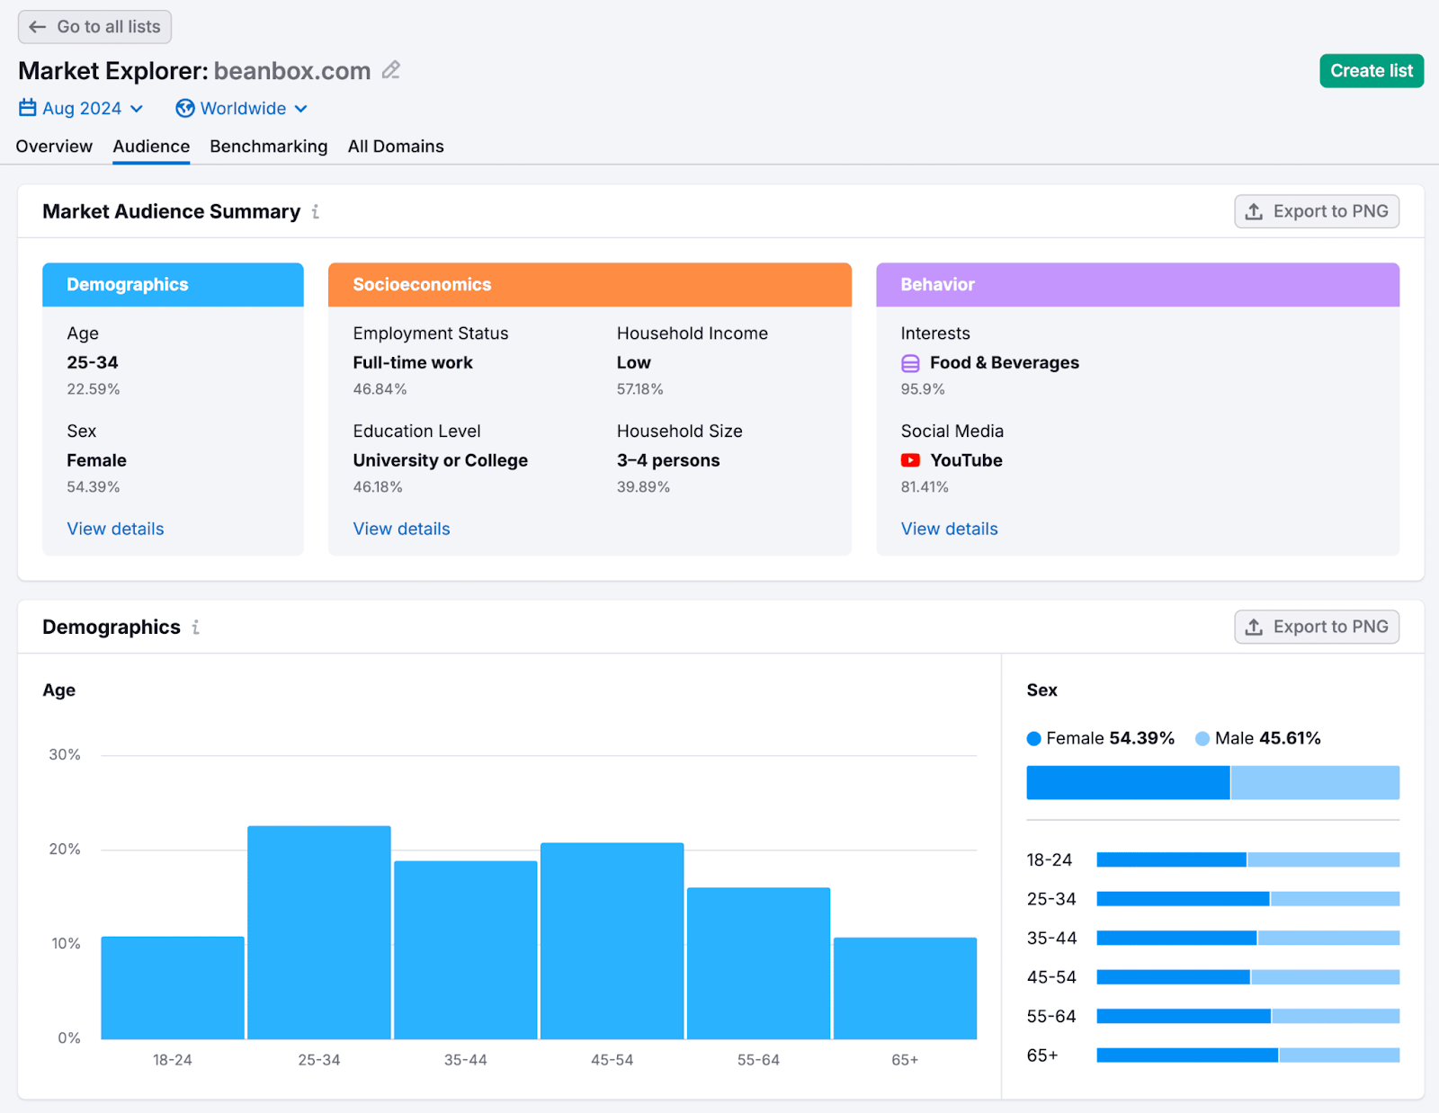
Task: Click upload icon in Demographics Export to PNG
Action: 1254,627
